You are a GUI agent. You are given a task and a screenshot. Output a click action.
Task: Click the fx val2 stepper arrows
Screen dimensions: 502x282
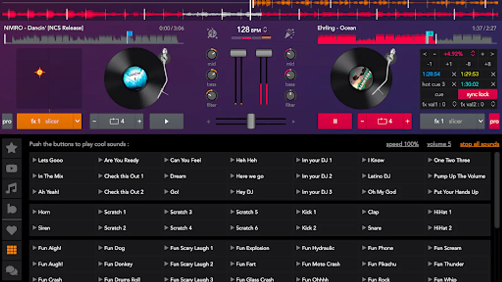(493, 104)
